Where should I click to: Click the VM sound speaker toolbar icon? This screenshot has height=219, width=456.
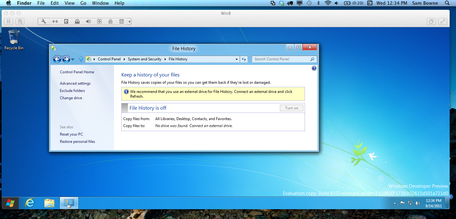pos(88,21)
